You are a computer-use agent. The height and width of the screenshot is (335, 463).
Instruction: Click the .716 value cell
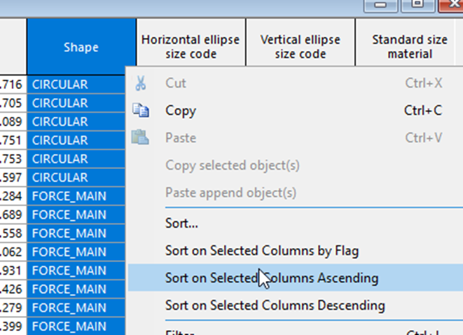13,85
